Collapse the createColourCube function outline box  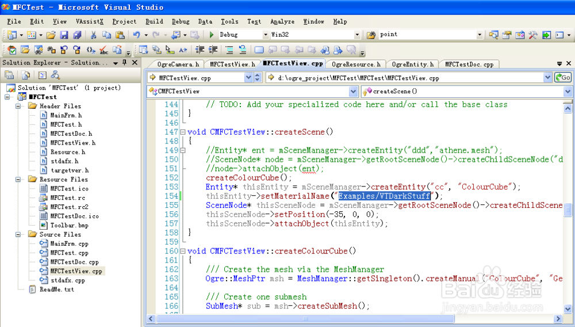[x=183, y=251]
